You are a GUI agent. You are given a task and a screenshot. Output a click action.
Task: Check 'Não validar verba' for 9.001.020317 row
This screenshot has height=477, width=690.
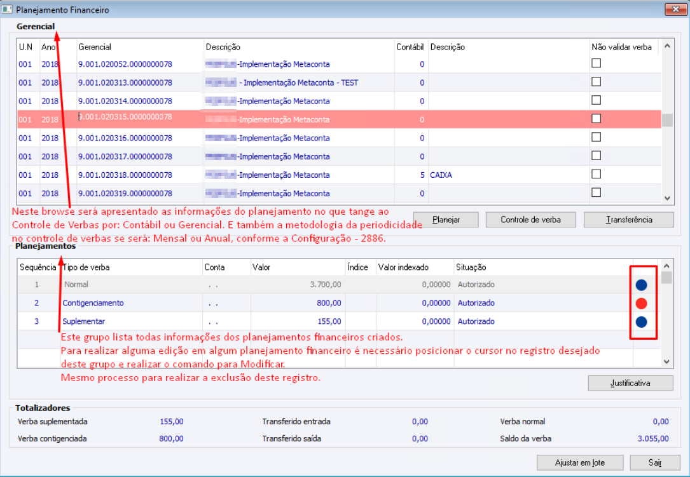(597, 156)
